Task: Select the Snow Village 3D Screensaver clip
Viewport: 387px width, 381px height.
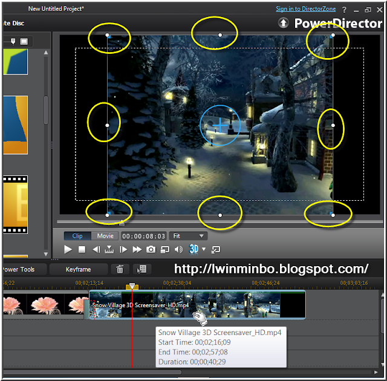Action: 197,305
